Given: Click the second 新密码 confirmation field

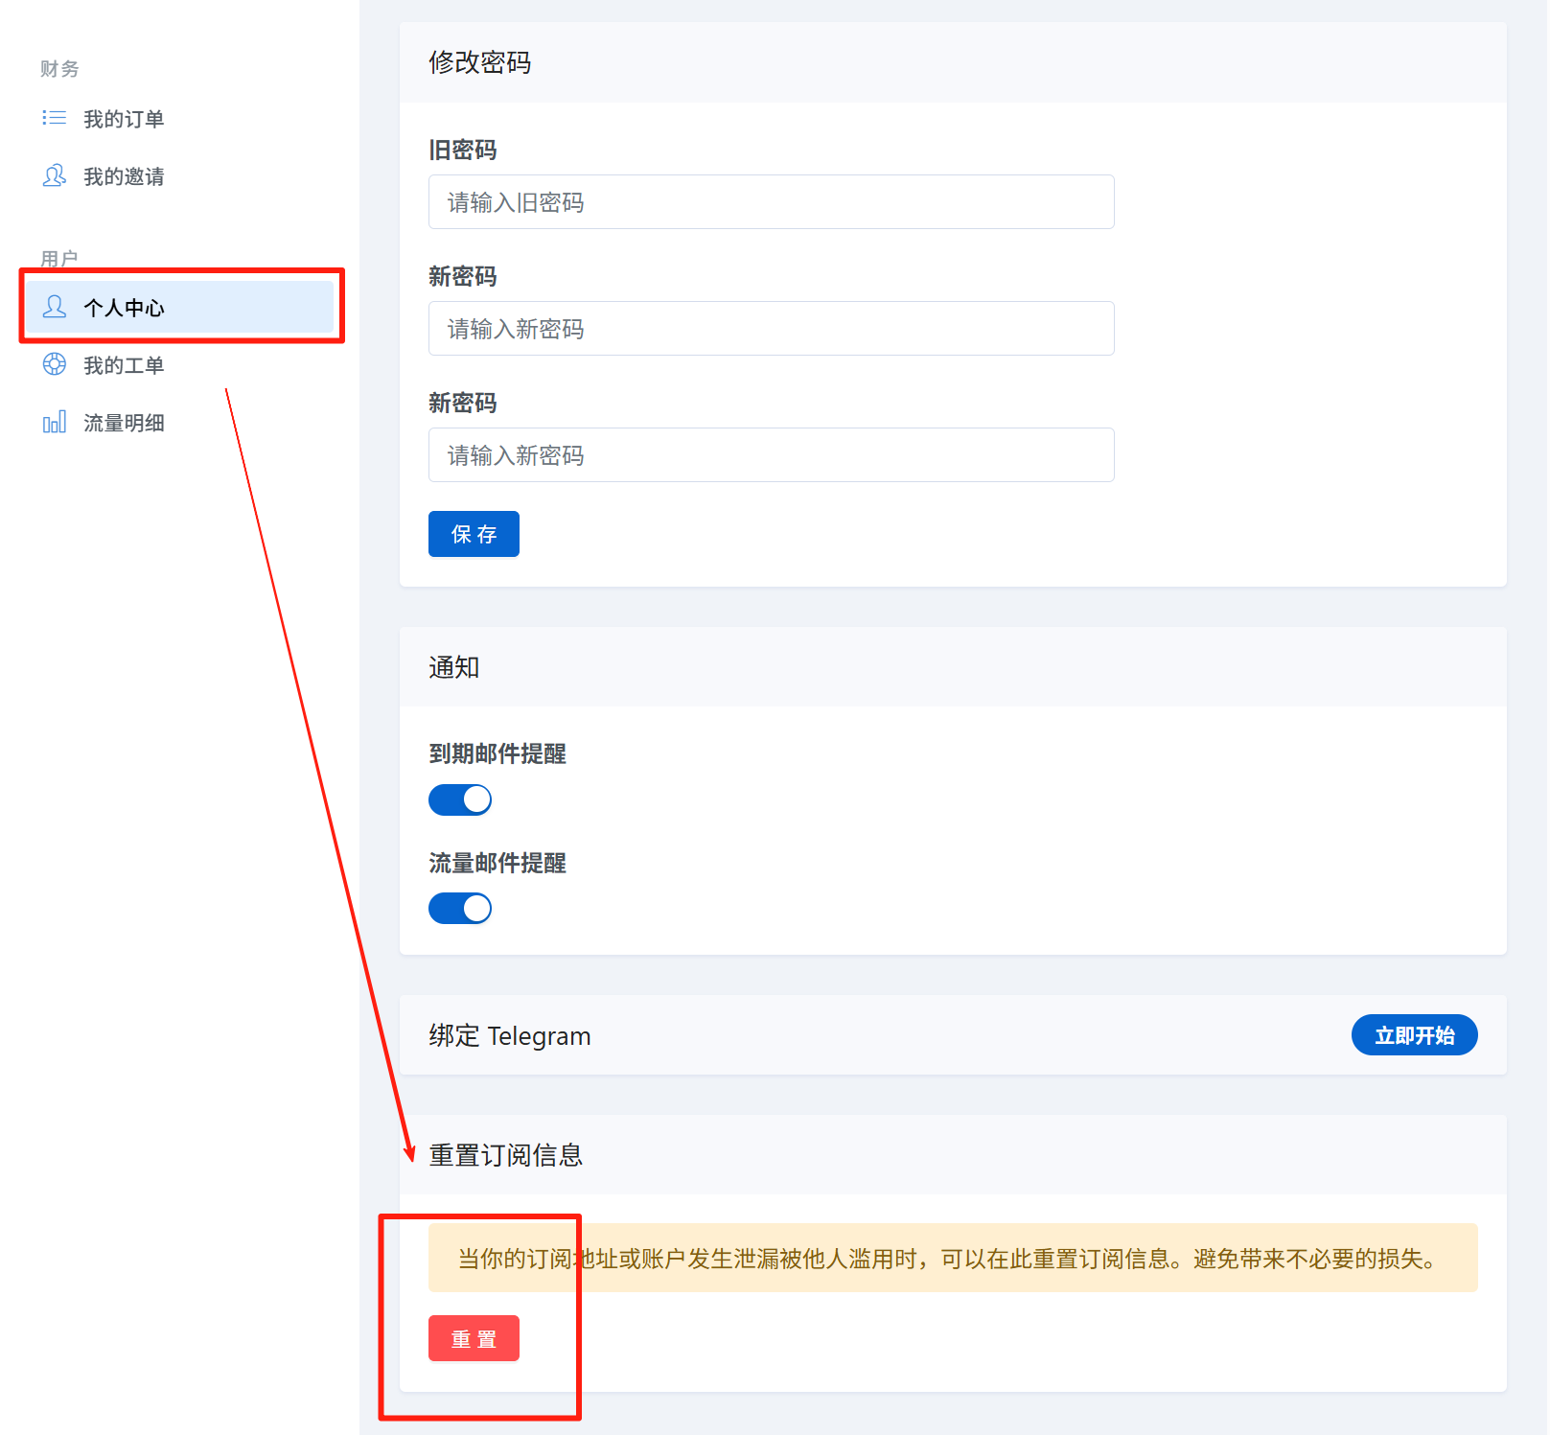Looking at the screenshot, I should (x=771, y=455).
